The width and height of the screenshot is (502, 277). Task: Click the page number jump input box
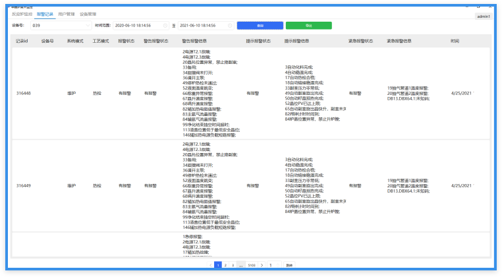click(273, 264)
